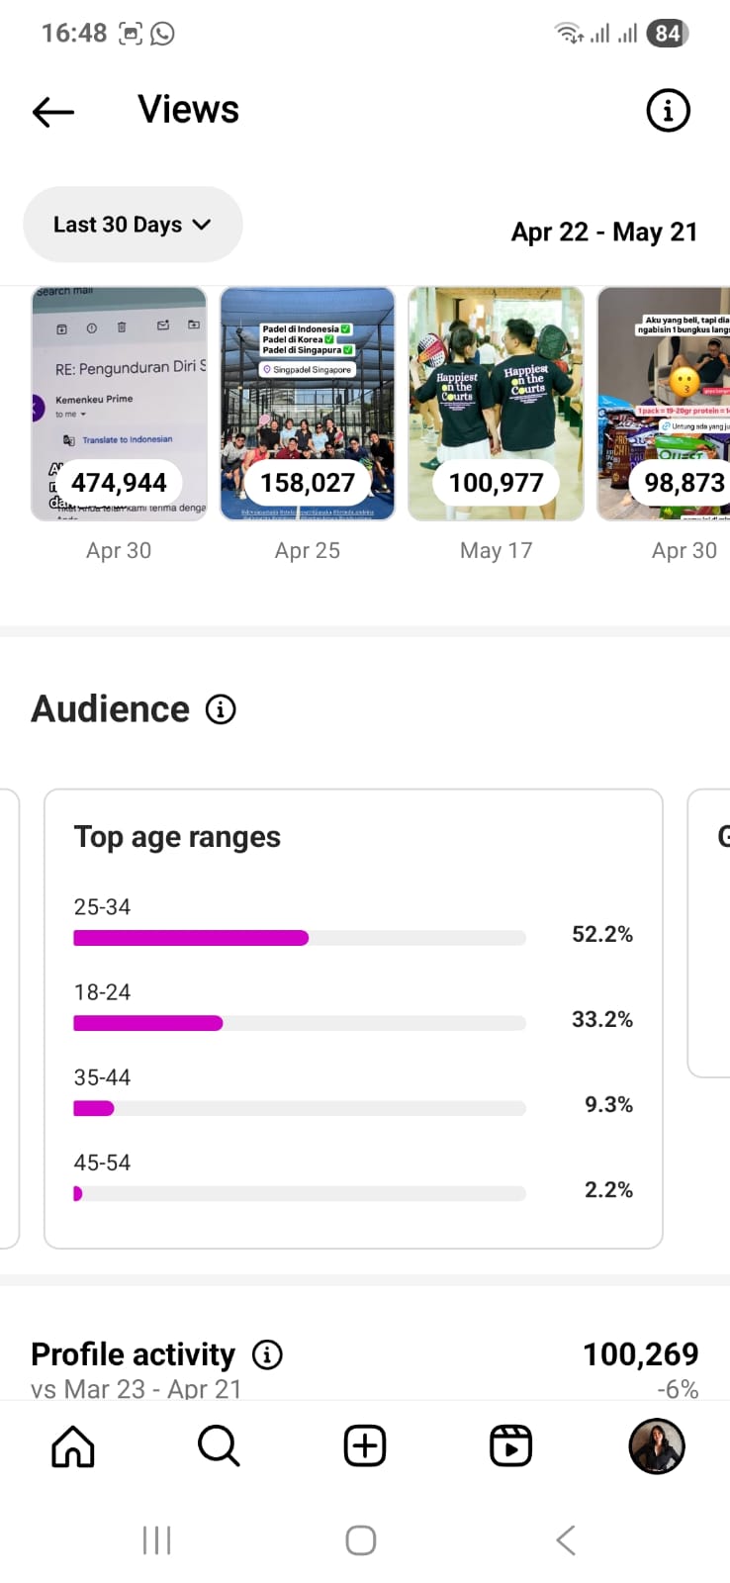730x1583 pixels.
Task: Open the Reels tab
Action: [x=510, y=1446]
